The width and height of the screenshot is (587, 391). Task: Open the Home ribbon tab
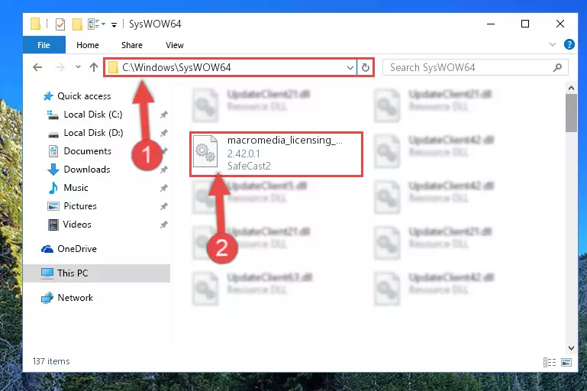[88, 45]
